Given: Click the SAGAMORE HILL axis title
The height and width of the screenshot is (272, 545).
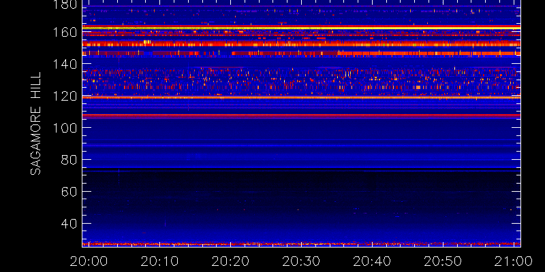Looking at the screenshot, I should pyautogui.click(x=35, y=124).
